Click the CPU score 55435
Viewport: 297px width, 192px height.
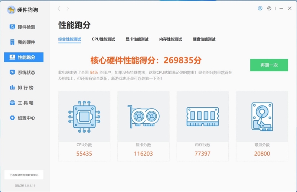(84, 153)
